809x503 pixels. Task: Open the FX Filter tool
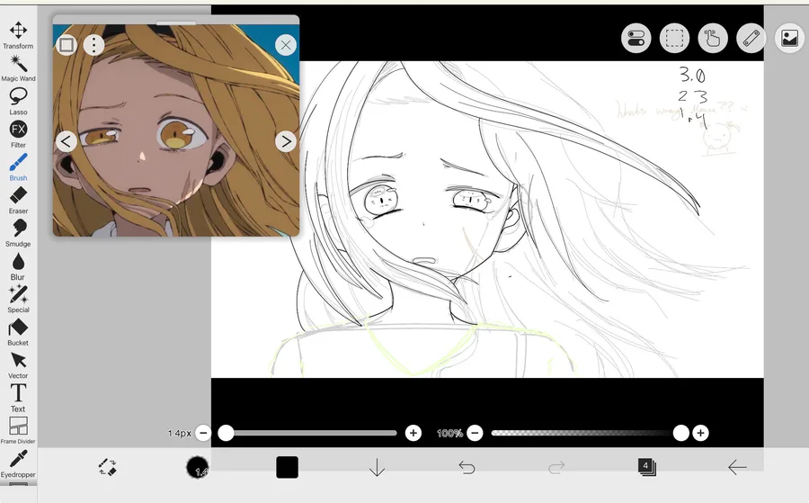point(18,134)
